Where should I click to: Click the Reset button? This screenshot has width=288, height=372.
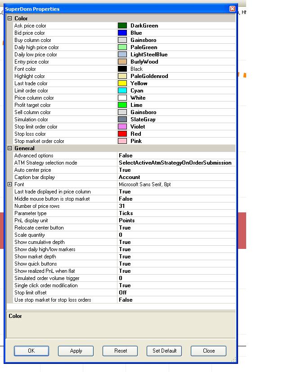pyautogui.click(x=120, y=351)
